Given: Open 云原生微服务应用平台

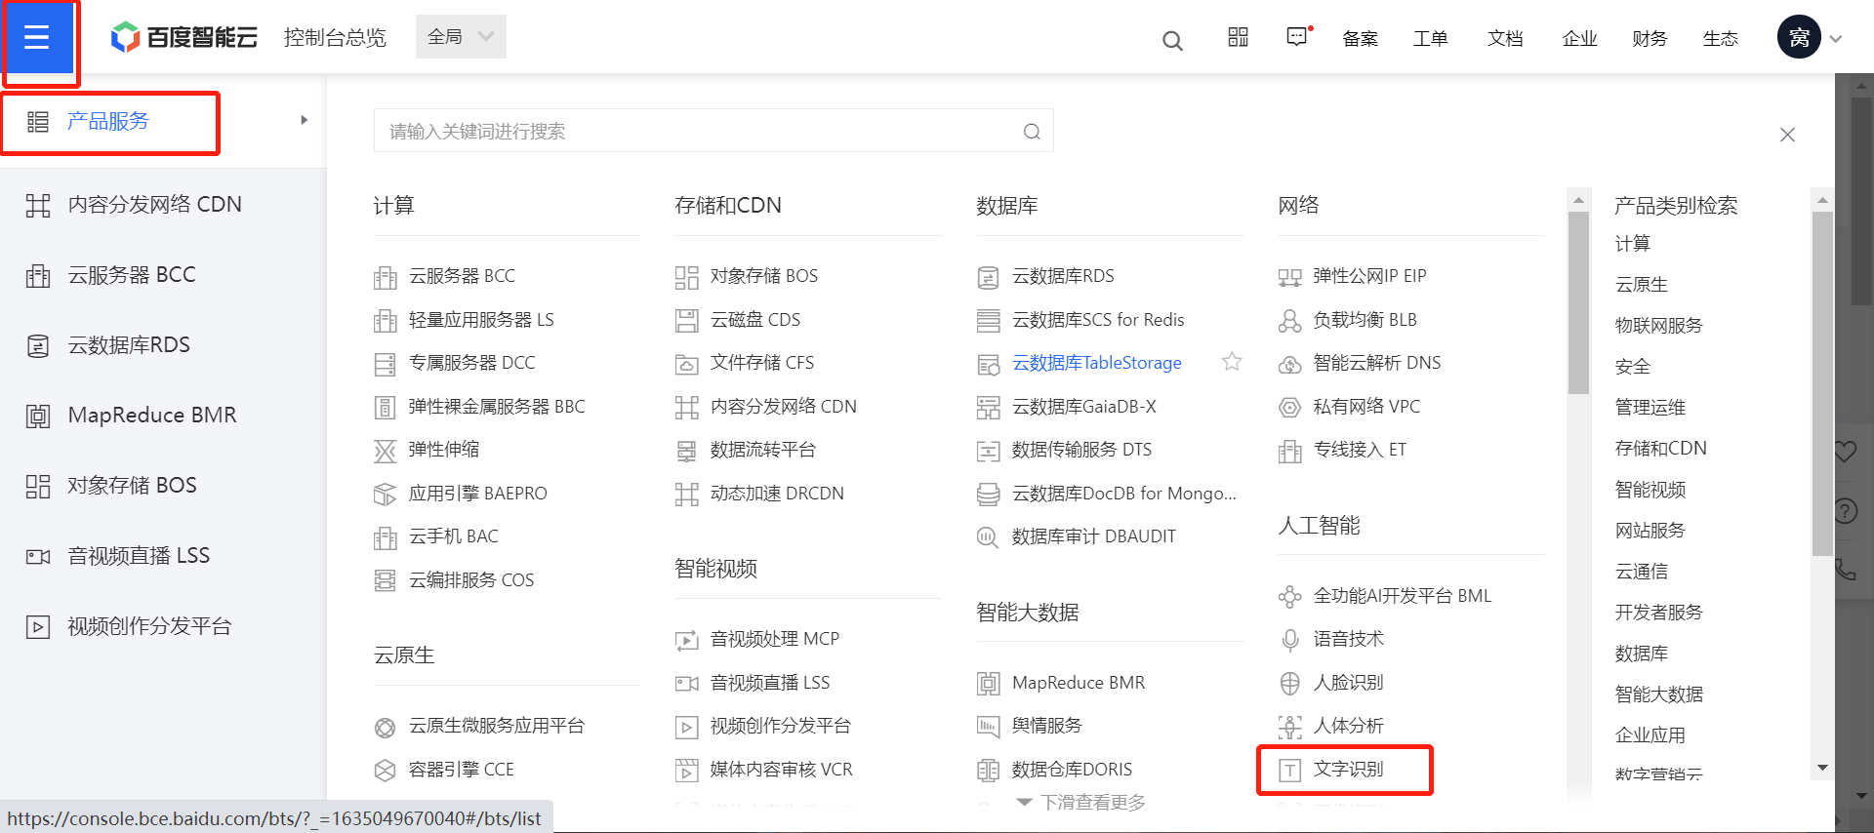Looking at the screenshot, I should coord(496,726).
